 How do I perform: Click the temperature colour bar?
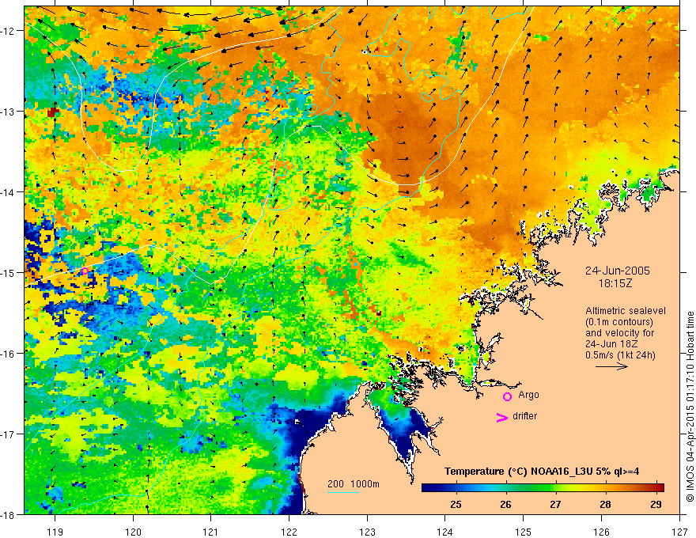(543, 488)
